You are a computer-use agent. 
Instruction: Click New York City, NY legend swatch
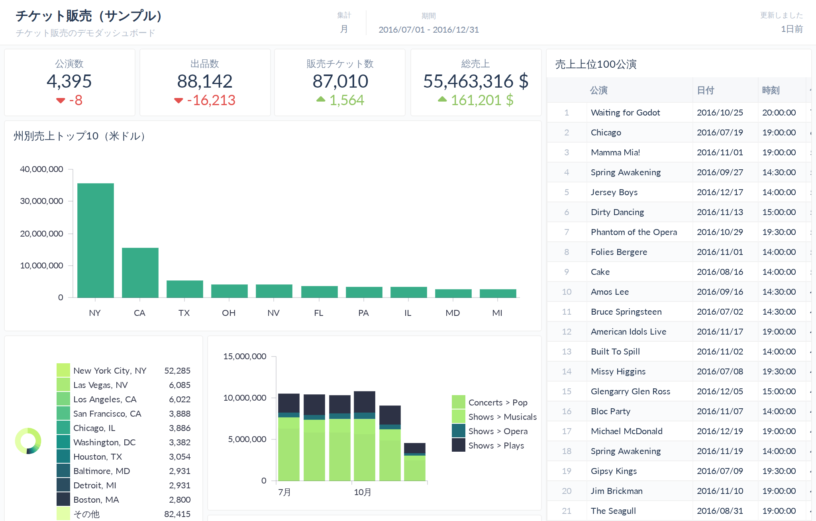click(63, 370)
